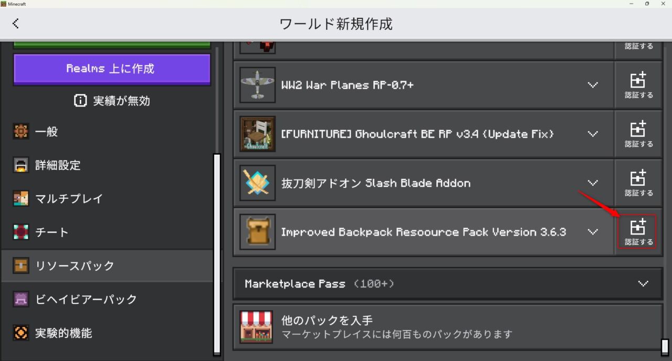Click the Minecraft icon in title bar
Screen dimensions: 672x361
pyautogui.click(x=4, y=4)
